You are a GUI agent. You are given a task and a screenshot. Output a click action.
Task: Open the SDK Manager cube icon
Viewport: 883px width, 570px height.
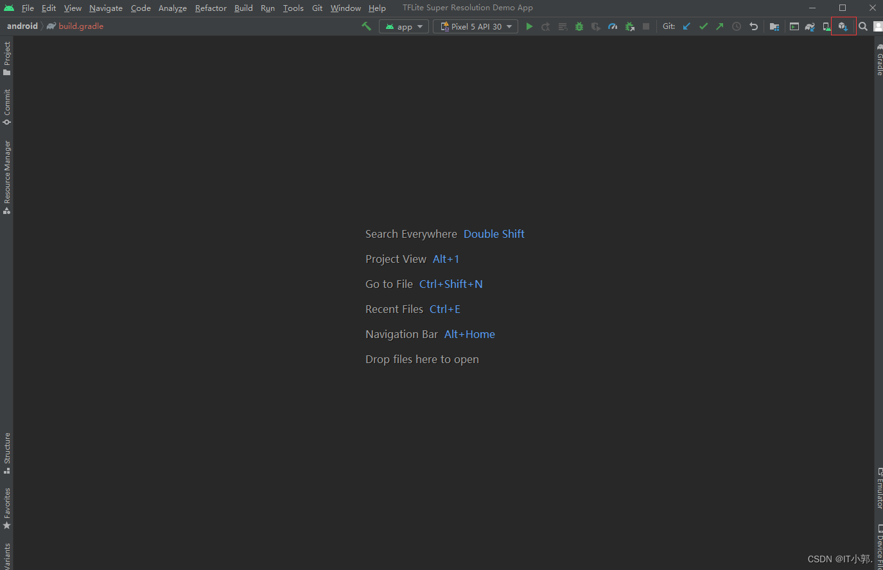coord(843,26)
